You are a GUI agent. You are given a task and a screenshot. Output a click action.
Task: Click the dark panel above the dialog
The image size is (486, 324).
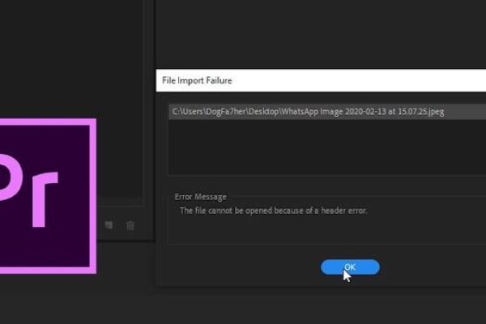[324, 32]
